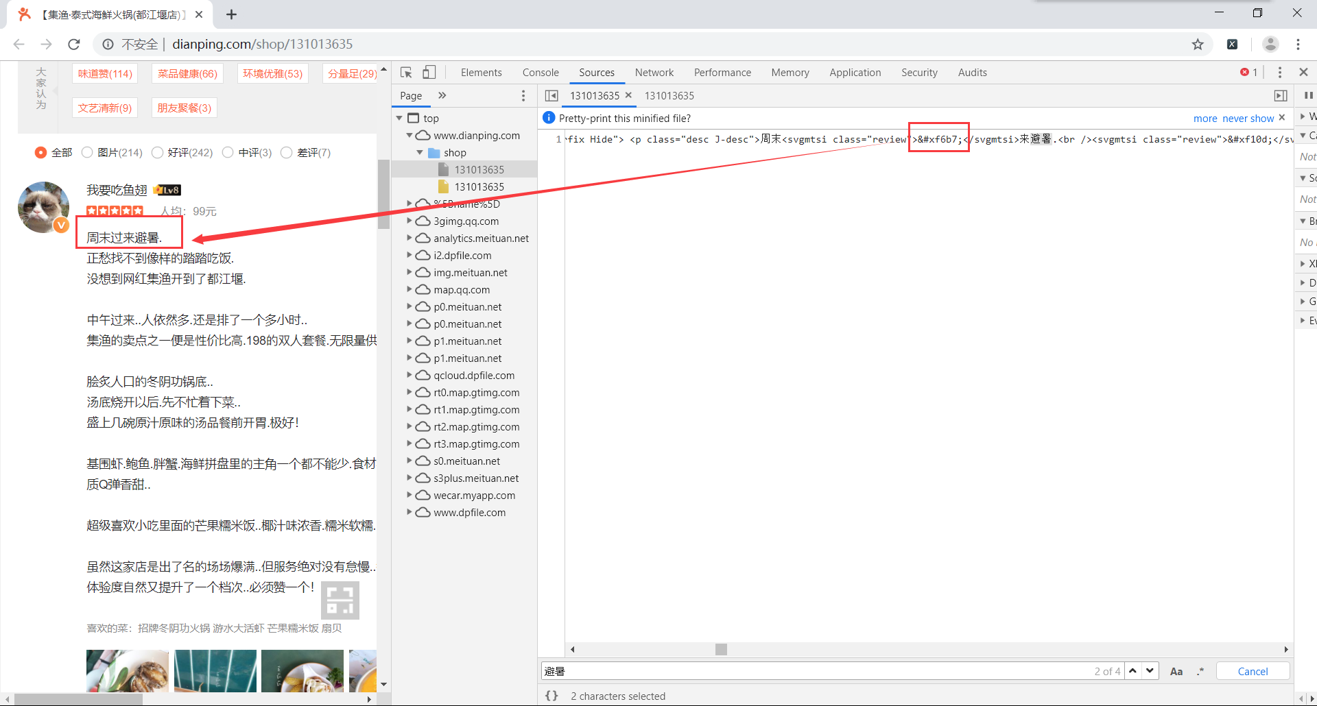Viewport: 1317px width, 706px height.
Task: Open Chrome three-dot menu
Action: coord(1298,44)
